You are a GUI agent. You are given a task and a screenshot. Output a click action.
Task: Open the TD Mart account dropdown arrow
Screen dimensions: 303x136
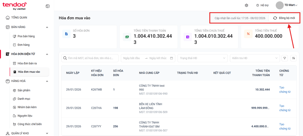pyautogui.click(x=296, y=5)
